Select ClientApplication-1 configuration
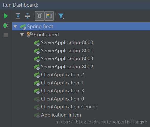Image resolution: width=150 pixels, height=127 pixels. (62, 83)
